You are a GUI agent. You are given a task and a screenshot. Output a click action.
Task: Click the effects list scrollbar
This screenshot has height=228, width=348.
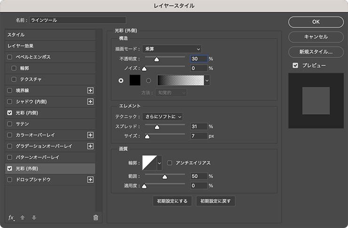(x=99, y=120)
